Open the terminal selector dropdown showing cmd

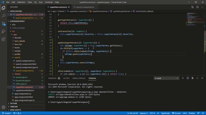pyautogui.click(x=166, y=78)
